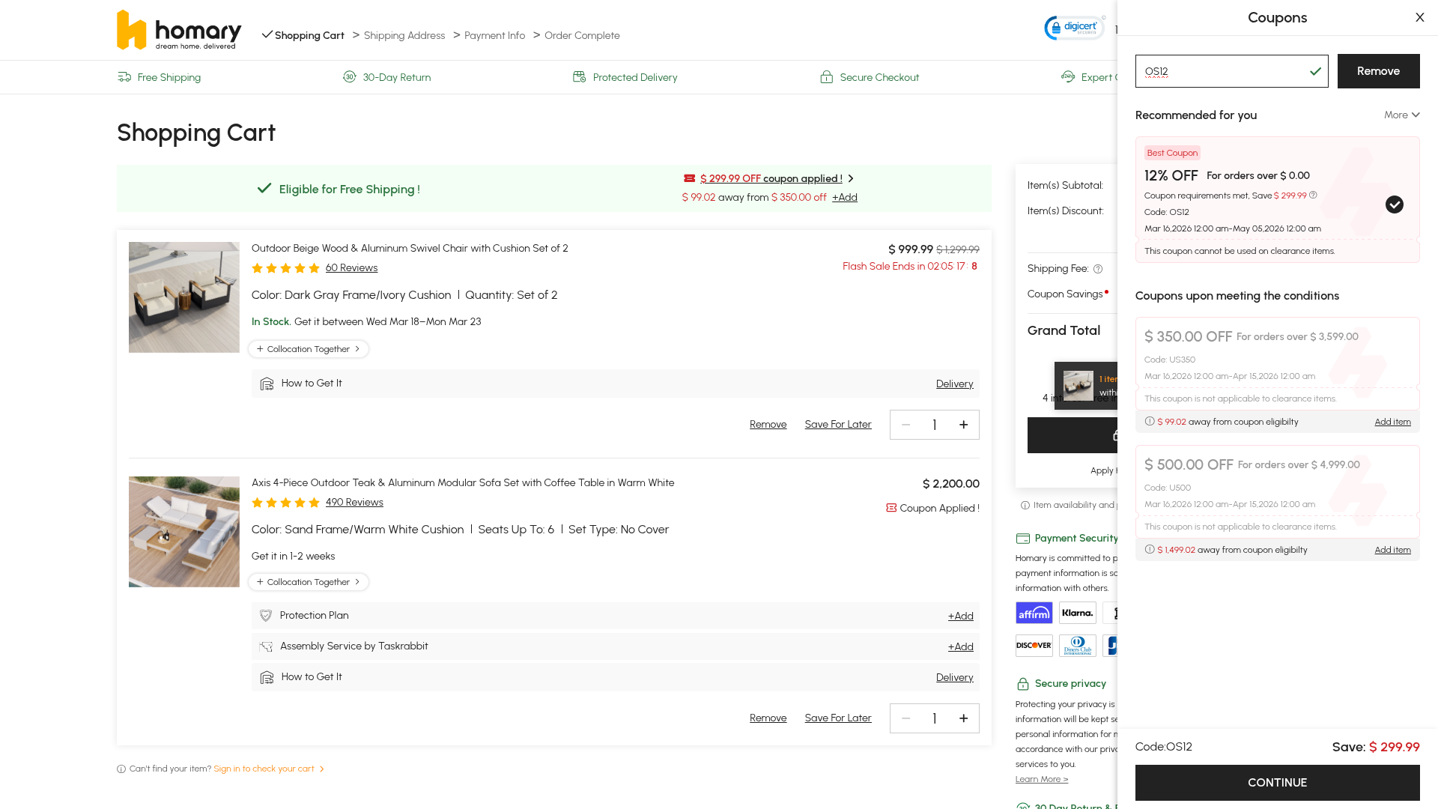
Task: Click the DigiCert secured badge
Action: click(x=1074, y=28)
